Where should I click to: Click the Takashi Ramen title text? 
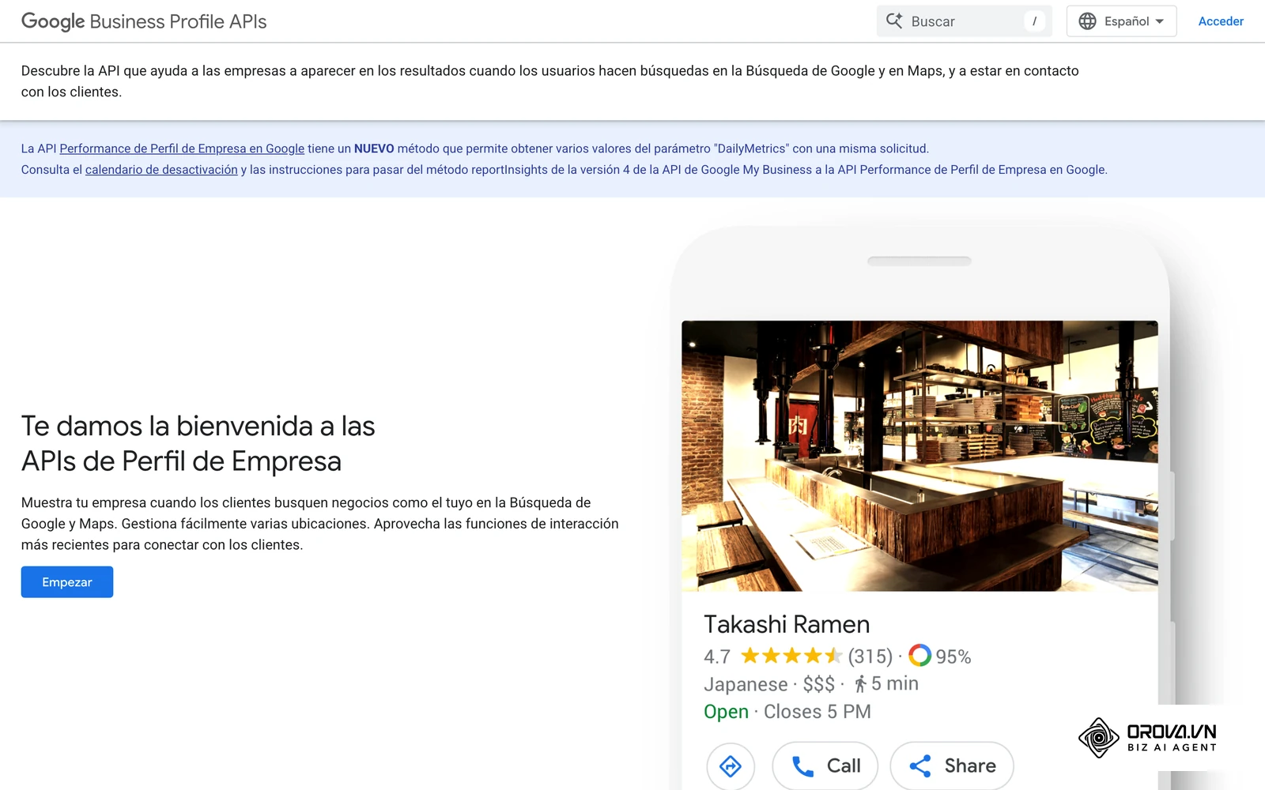pyautogui.click(x=787, y=624)
